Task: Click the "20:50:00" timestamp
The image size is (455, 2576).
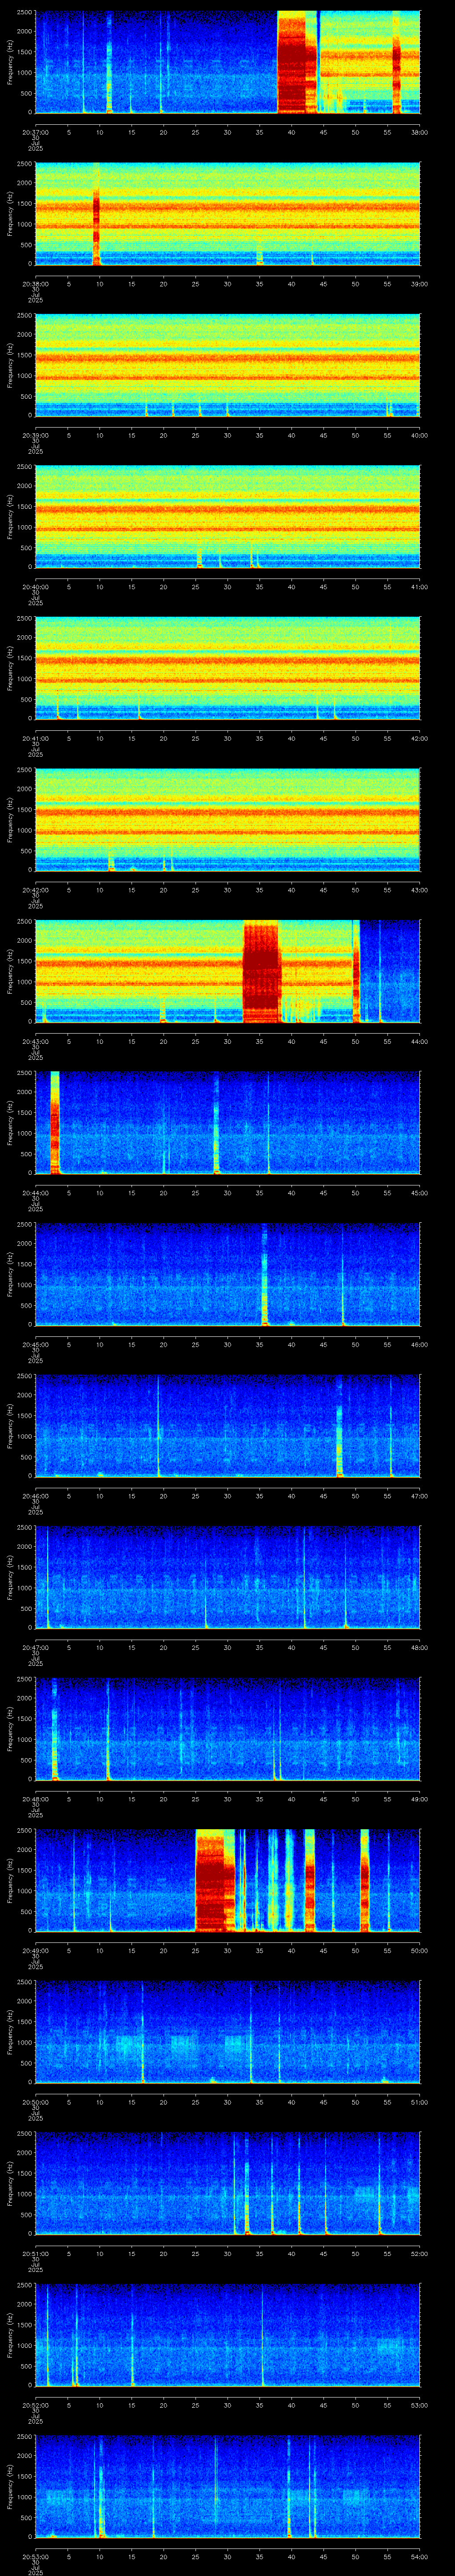Action: coord(35,2101)
